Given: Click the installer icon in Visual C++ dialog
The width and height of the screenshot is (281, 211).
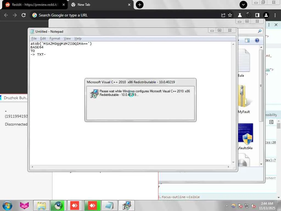Looking at the screenshot, I should point(94,93).
